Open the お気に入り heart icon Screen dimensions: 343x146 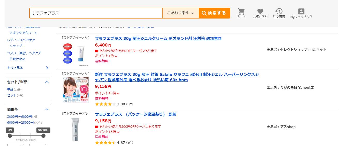[x=260, y=13]
